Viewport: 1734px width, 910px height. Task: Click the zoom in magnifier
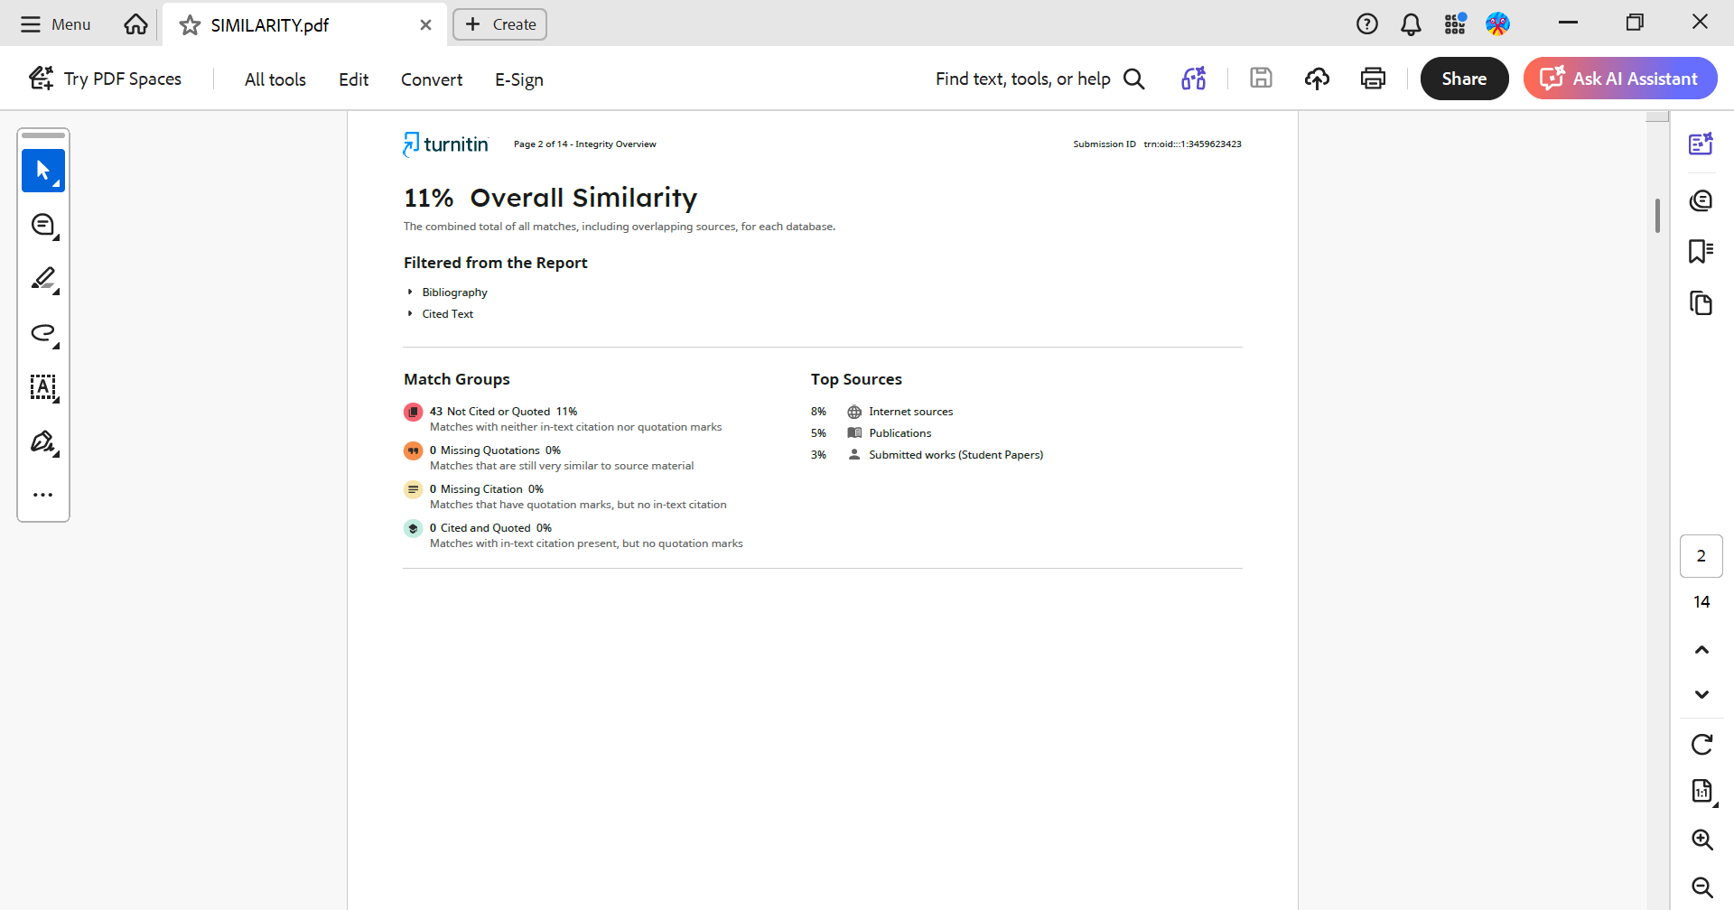tap(1701, 840)
